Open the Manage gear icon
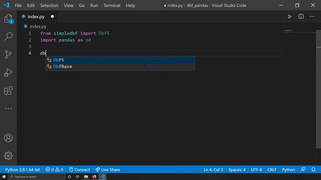The width and height of the screenshot is (321, 180). click(8, 156)
